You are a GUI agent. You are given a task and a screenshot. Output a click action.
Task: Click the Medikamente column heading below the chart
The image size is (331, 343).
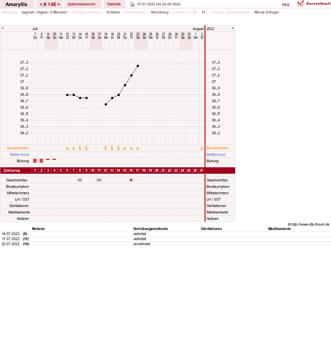[x=279, y=229]
